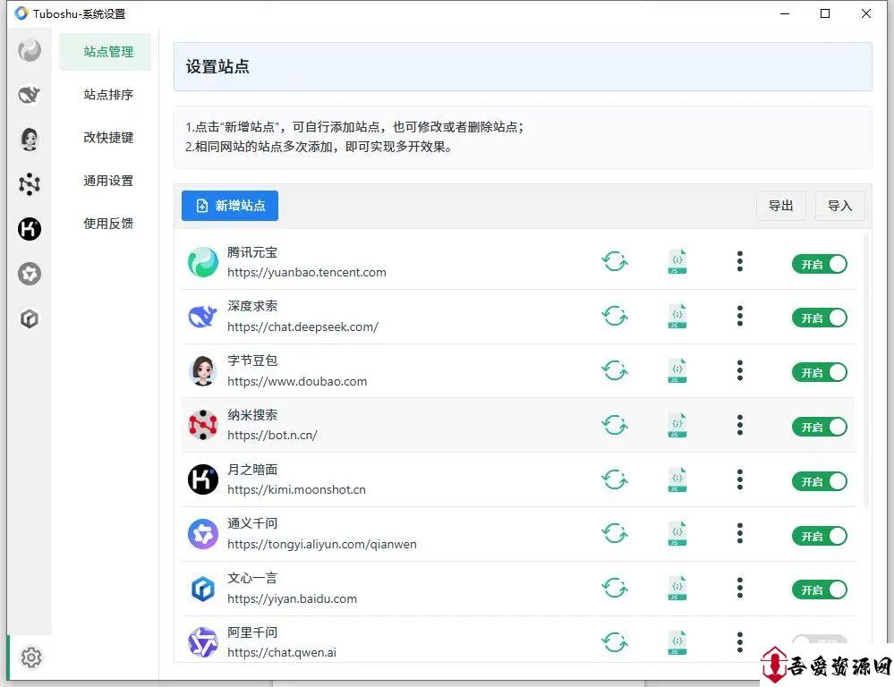Click the https://yuanbao.tencent.com URL text
This screenshot has height=687, width=894.
(307, 273)
